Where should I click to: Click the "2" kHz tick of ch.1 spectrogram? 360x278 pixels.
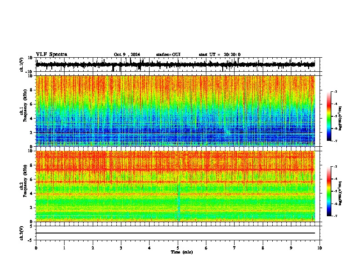coord(32,133)
